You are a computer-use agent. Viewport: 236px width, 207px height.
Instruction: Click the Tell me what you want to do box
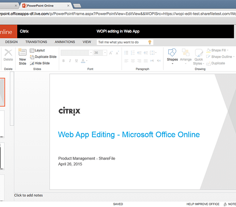125,42
